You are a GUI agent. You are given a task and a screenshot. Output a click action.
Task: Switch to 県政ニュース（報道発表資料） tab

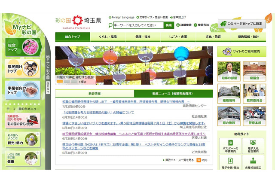tap(173, 94)
